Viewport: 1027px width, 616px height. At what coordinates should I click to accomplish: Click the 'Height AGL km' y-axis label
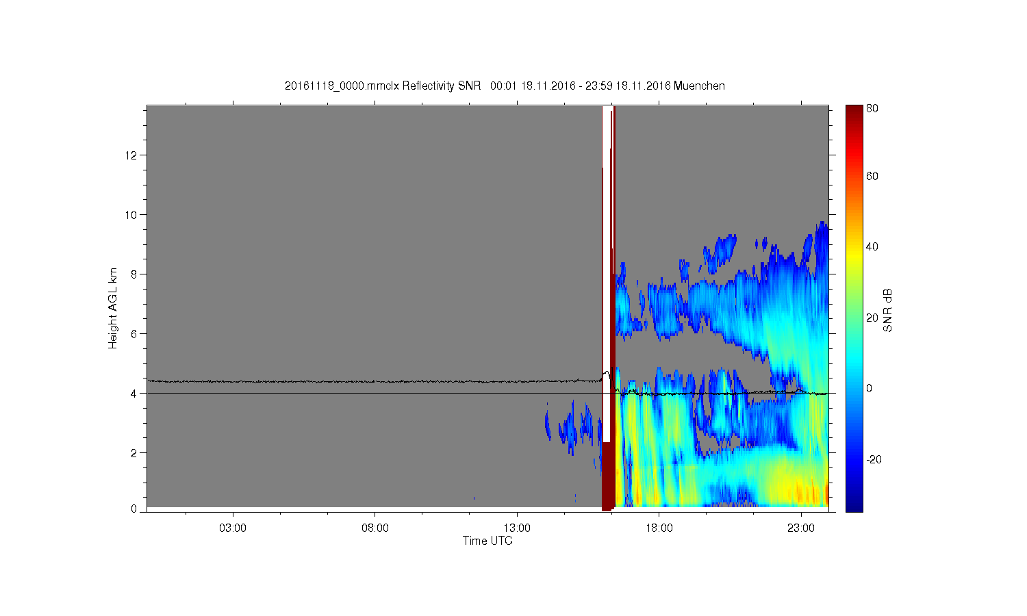click(x=113, y=308)
